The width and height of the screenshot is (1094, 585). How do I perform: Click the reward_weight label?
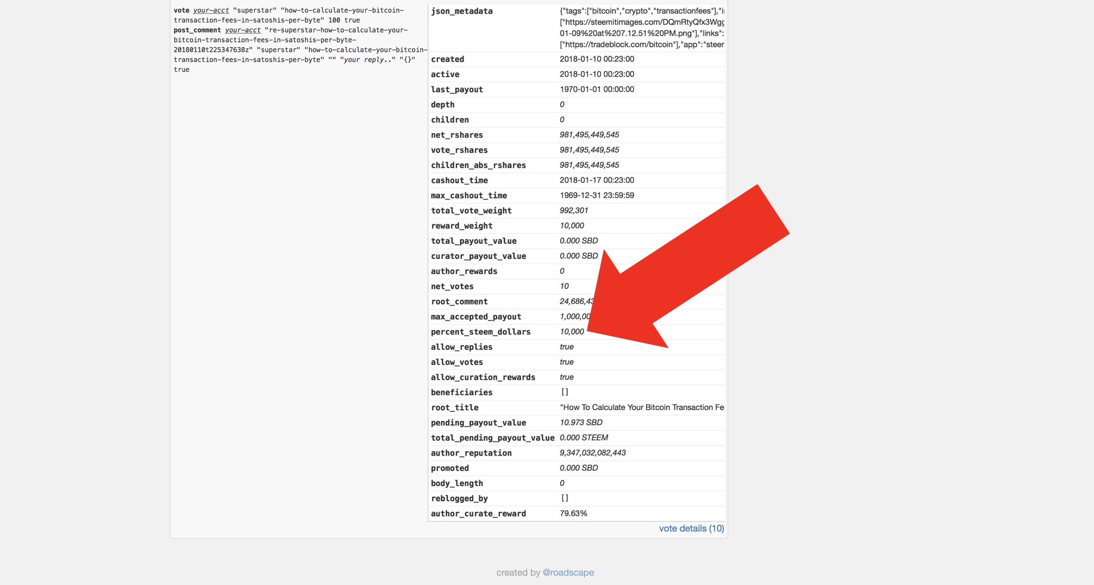(x=462, y=226)
